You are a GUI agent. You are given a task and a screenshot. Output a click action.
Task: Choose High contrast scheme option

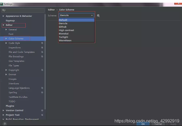77,30
